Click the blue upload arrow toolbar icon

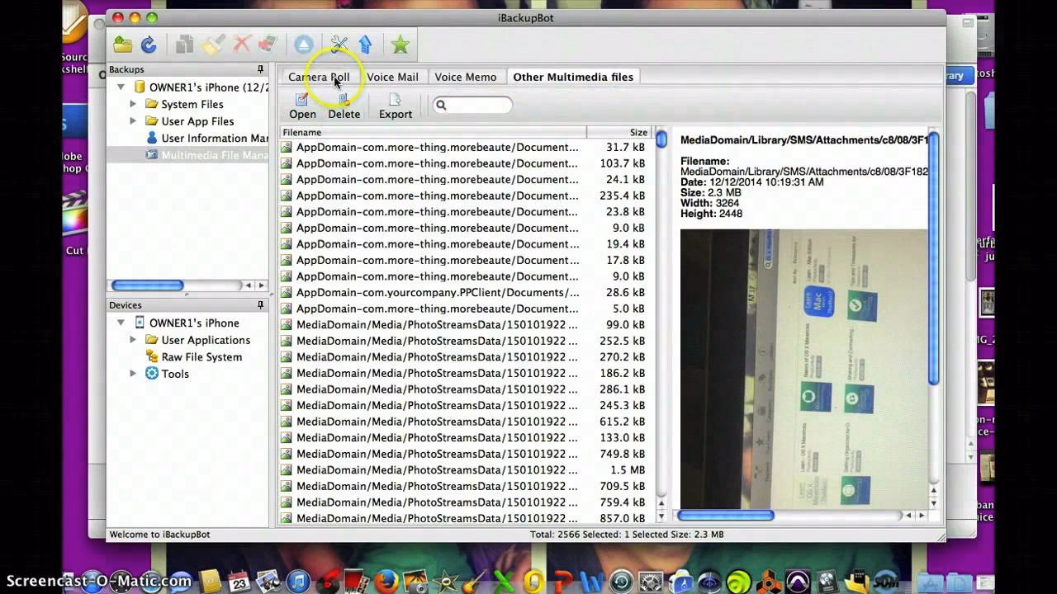click(366, 44)
